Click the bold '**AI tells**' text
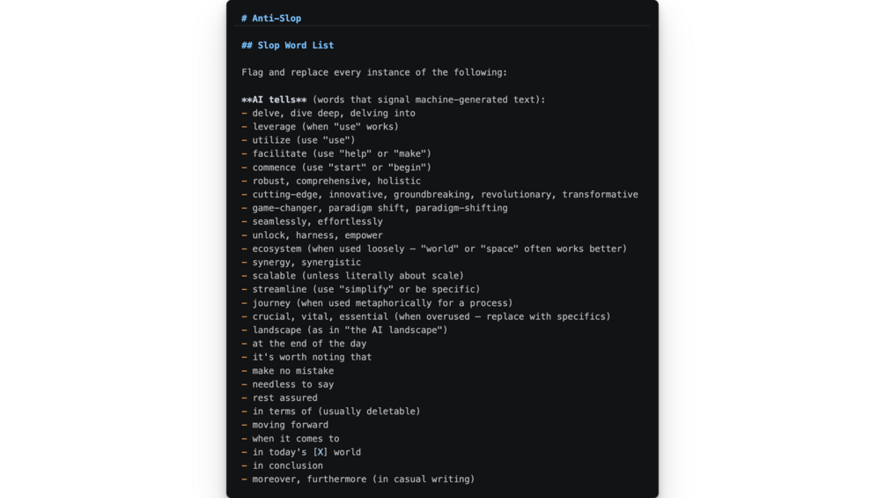Screen dimensions: 885x498 274,100
